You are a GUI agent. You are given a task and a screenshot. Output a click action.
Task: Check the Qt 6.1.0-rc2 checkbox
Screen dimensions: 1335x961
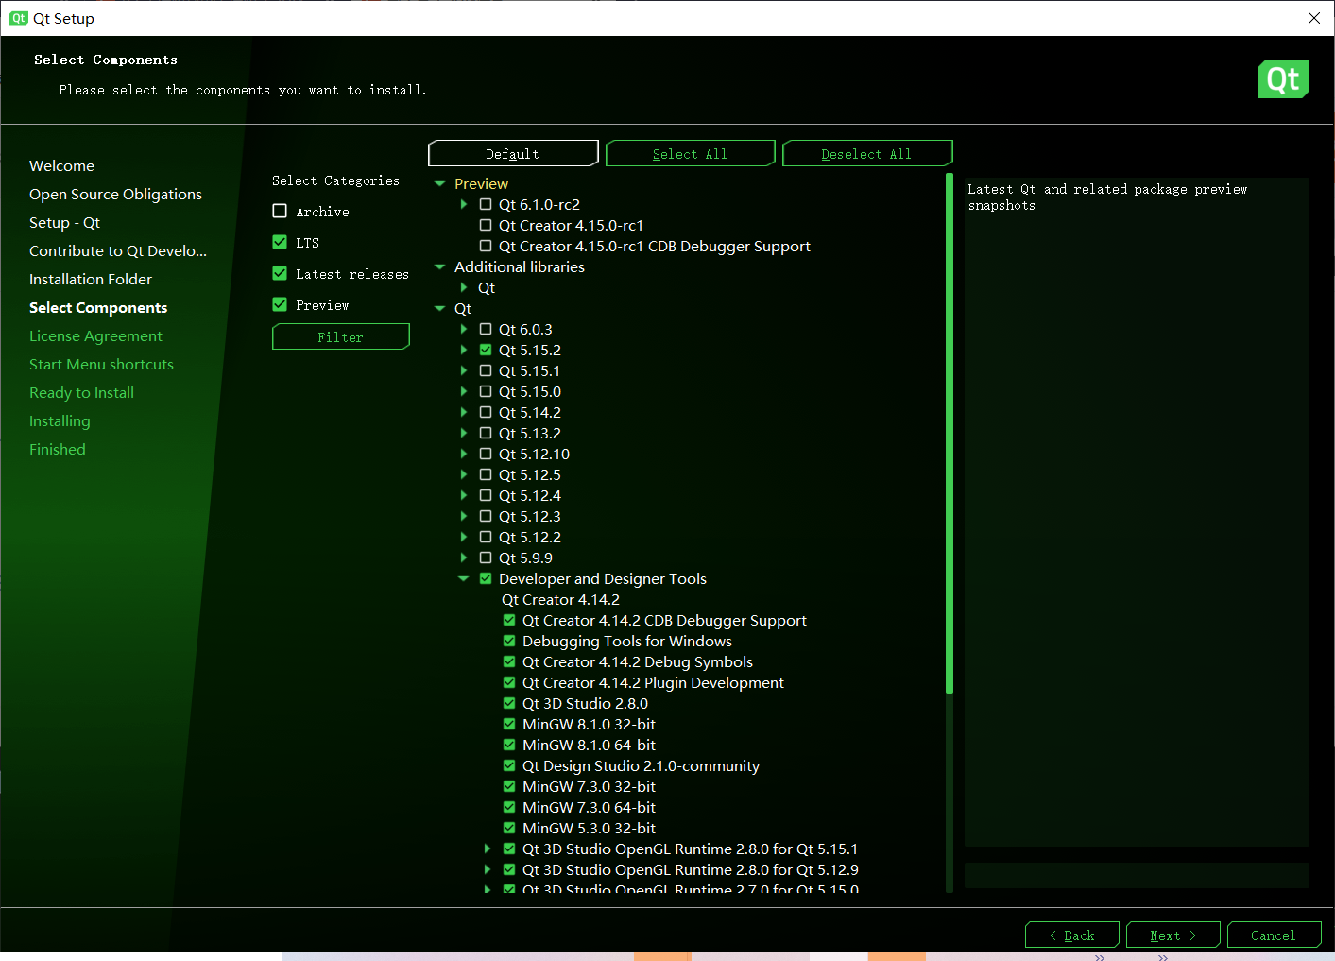tap(486, 204)
